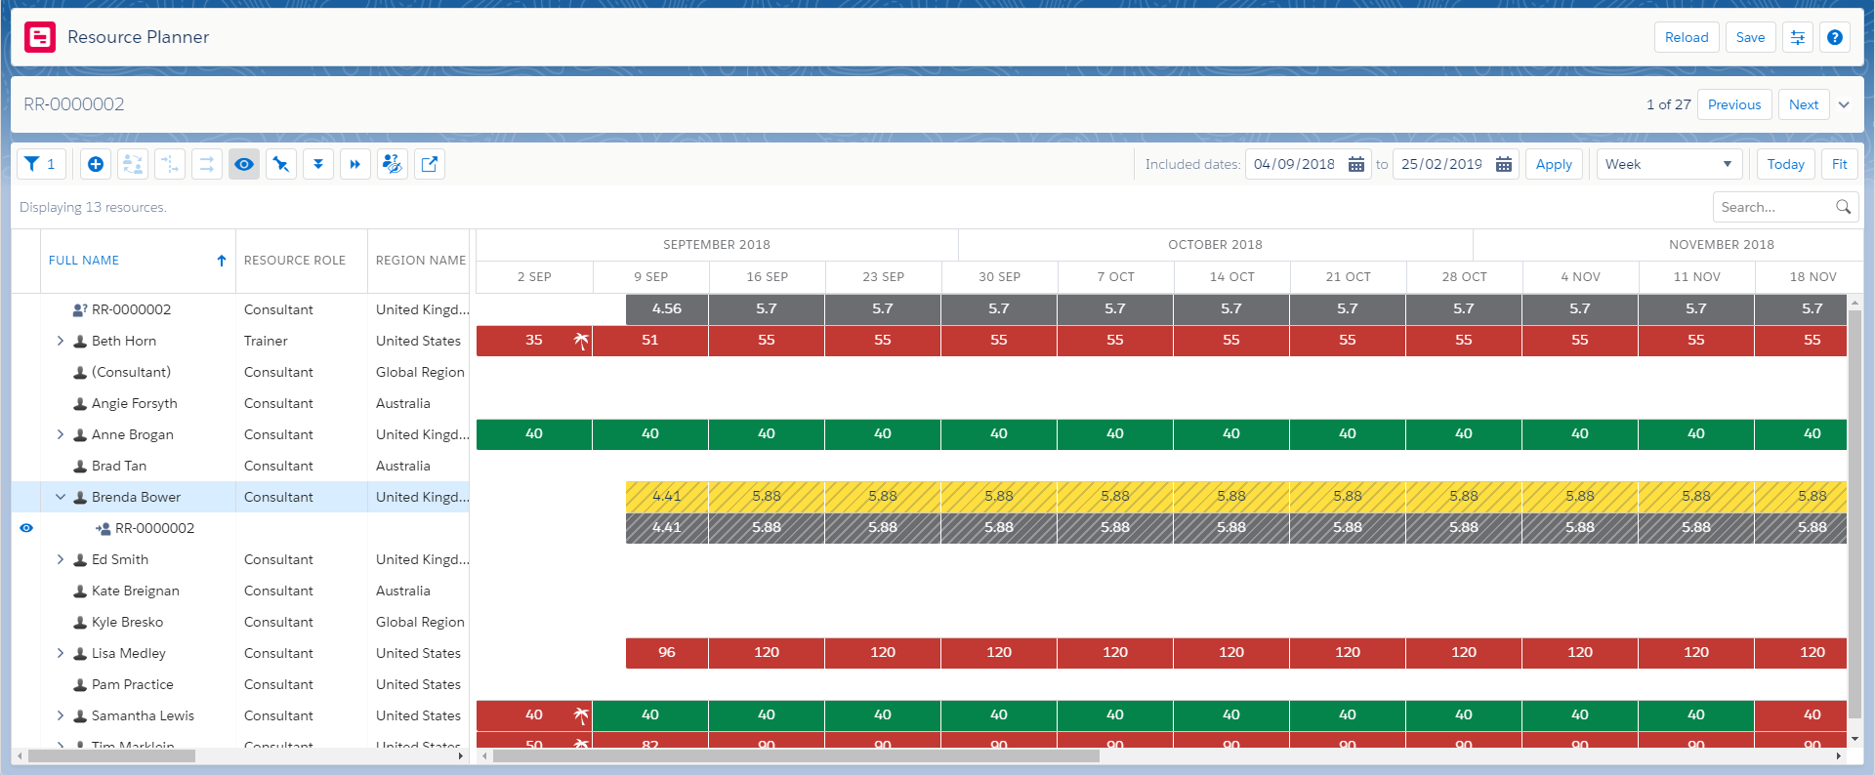Viewport: 1875px width, 775px height.
Task: Open the filter button in toolbar
Action: pos(41,164)
